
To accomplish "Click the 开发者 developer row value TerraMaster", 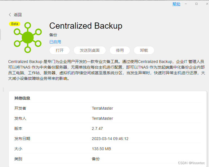I will (x=102, y=108).
